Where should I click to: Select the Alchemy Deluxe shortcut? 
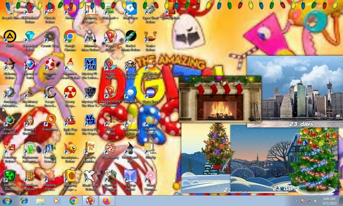10,68
